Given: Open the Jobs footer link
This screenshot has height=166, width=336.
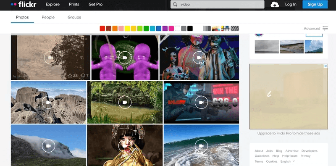Looking at the screenshot, I should pos(269,151).
